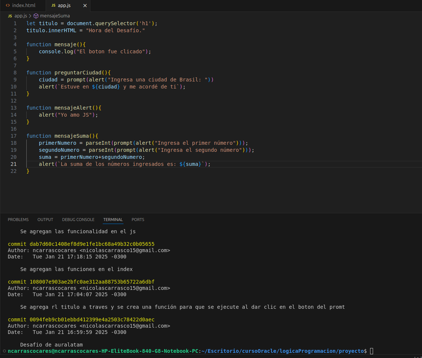
Task: Select the app.js editor tab
Action: (x=64, y=6)
